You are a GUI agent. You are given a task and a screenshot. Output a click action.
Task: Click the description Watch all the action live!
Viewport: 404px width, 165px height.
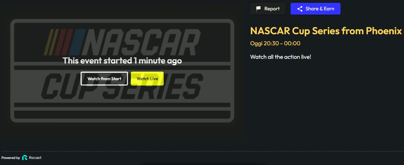281,57
